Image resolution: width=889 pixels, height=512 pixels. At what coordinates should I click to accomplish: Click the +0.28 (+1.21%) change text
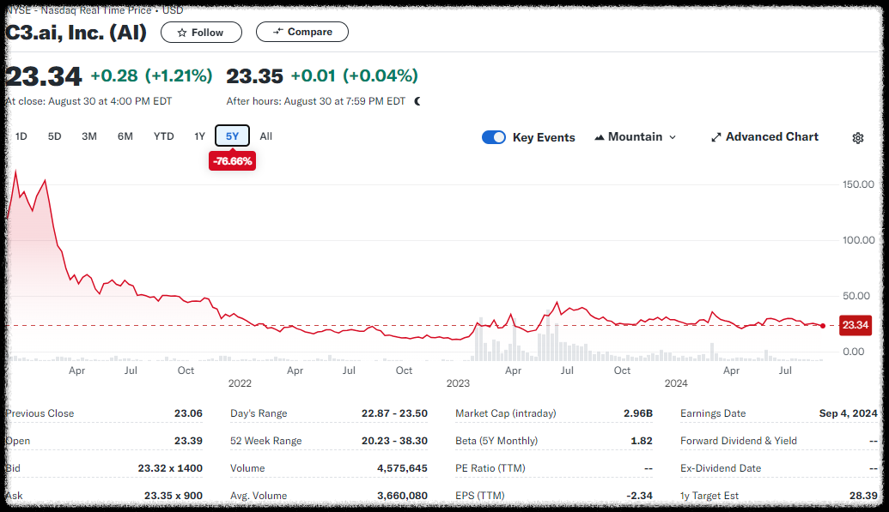coord(151,75)
